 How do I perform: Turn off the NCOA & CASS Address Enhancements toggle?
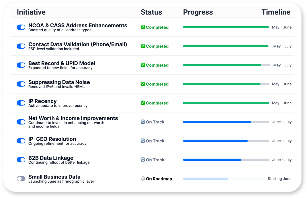(x=21, y=27)
